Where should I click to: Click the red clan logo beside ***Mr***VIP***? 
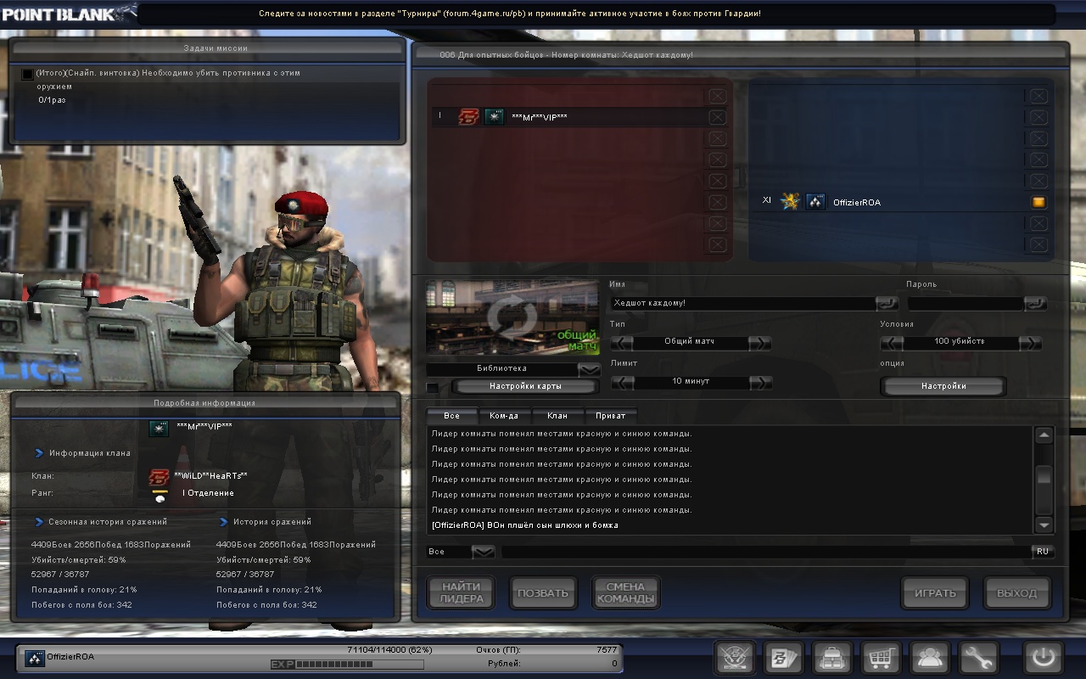tap(468, 117)
